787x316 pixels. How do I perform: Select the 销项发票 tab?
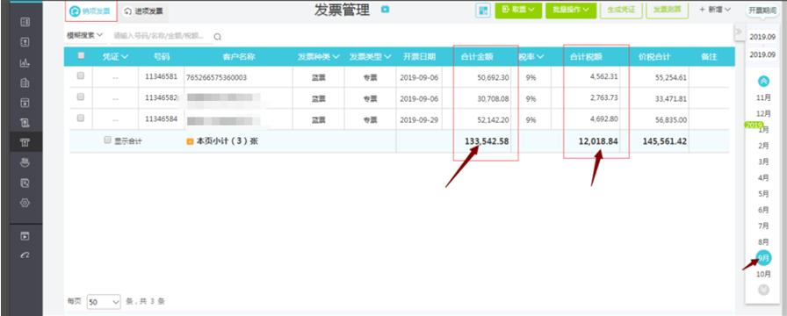coord(90,11)
